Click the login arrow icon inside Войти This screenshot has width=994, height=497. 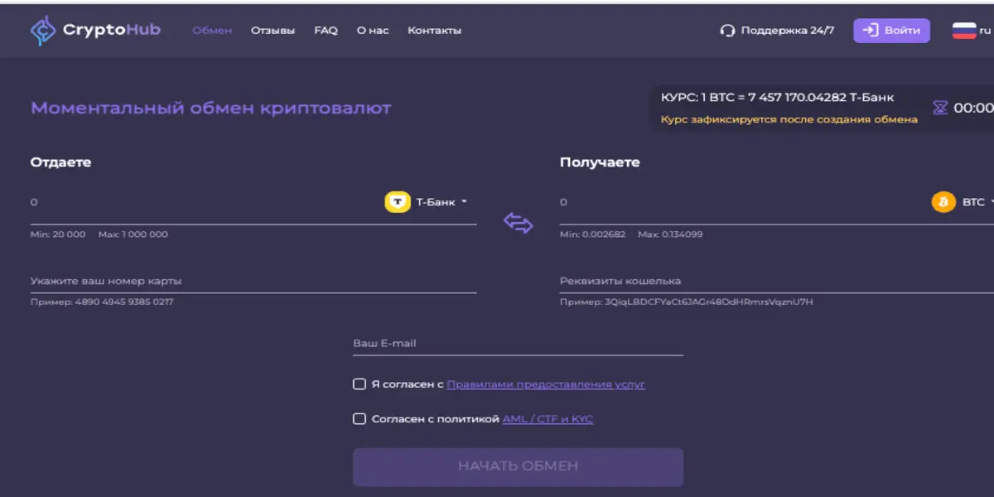869,30
